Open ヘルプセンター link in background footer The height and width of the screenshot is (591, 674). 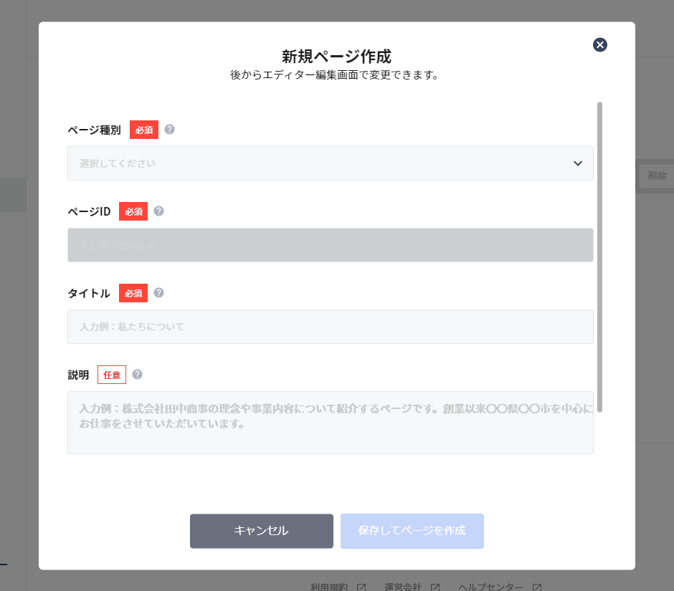pos(490,587)
